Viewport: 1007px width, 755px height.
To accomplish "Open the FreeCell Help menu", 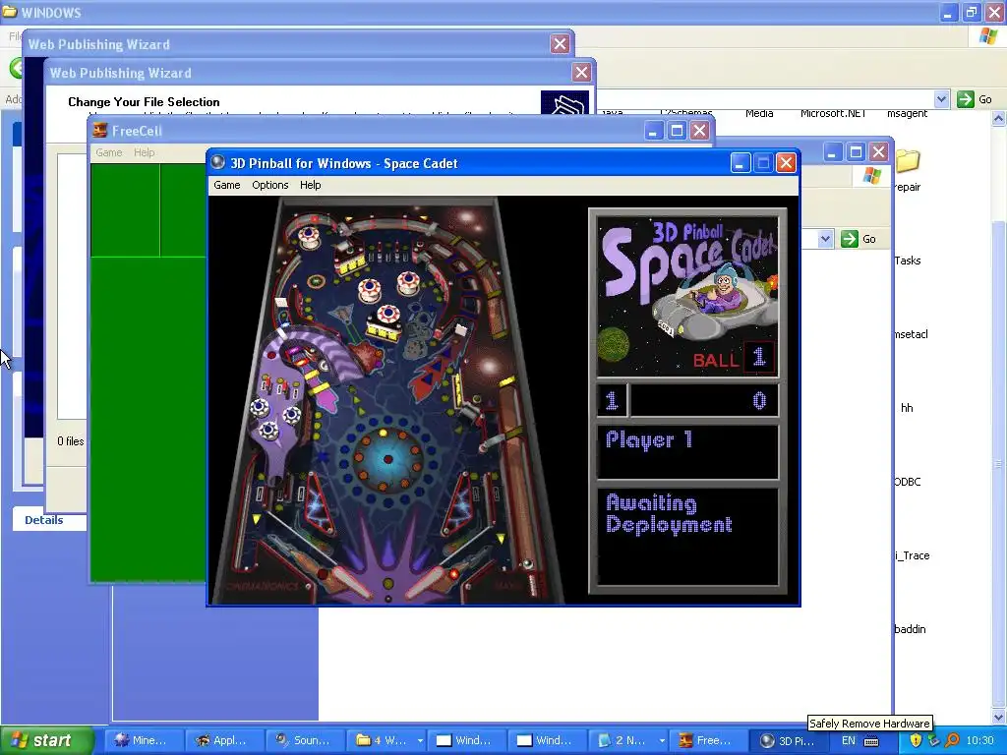I will coord(144,152).
